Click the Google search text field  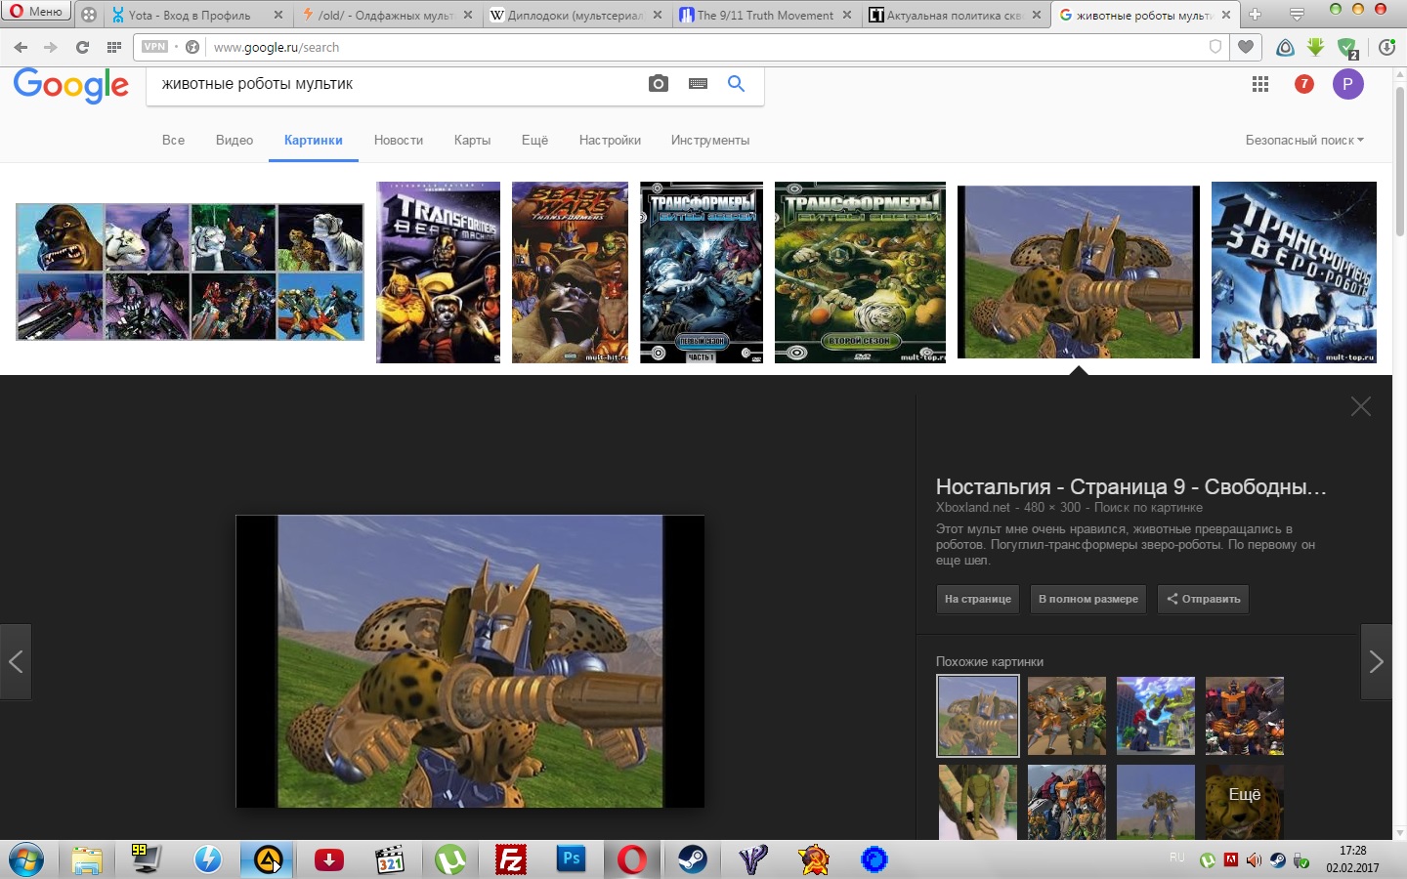click(396, 84)
